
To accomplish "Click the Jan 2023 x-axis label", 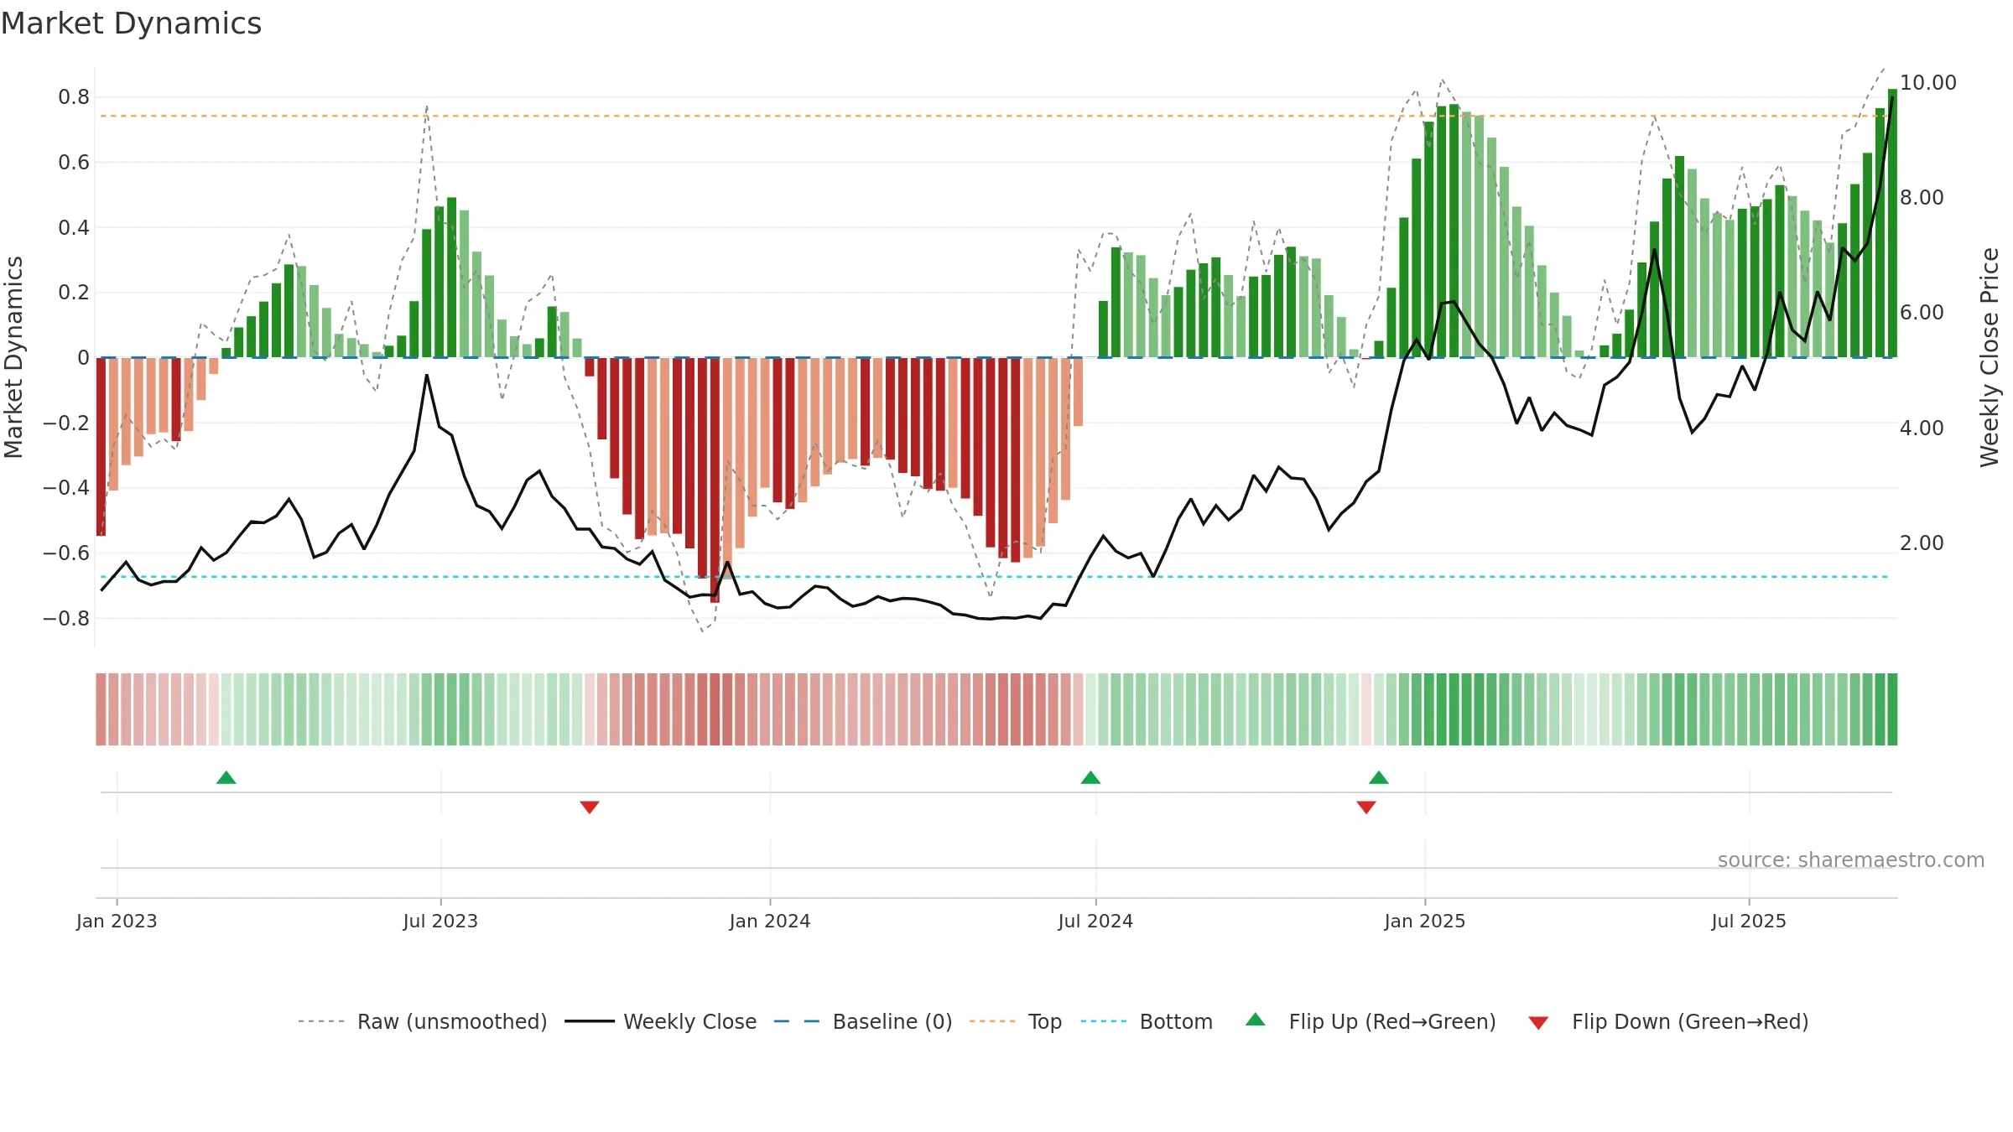I will (x=117, y=921).
